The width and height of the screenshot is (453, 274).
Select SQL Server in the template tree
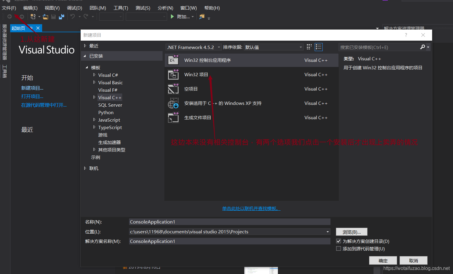110,105
